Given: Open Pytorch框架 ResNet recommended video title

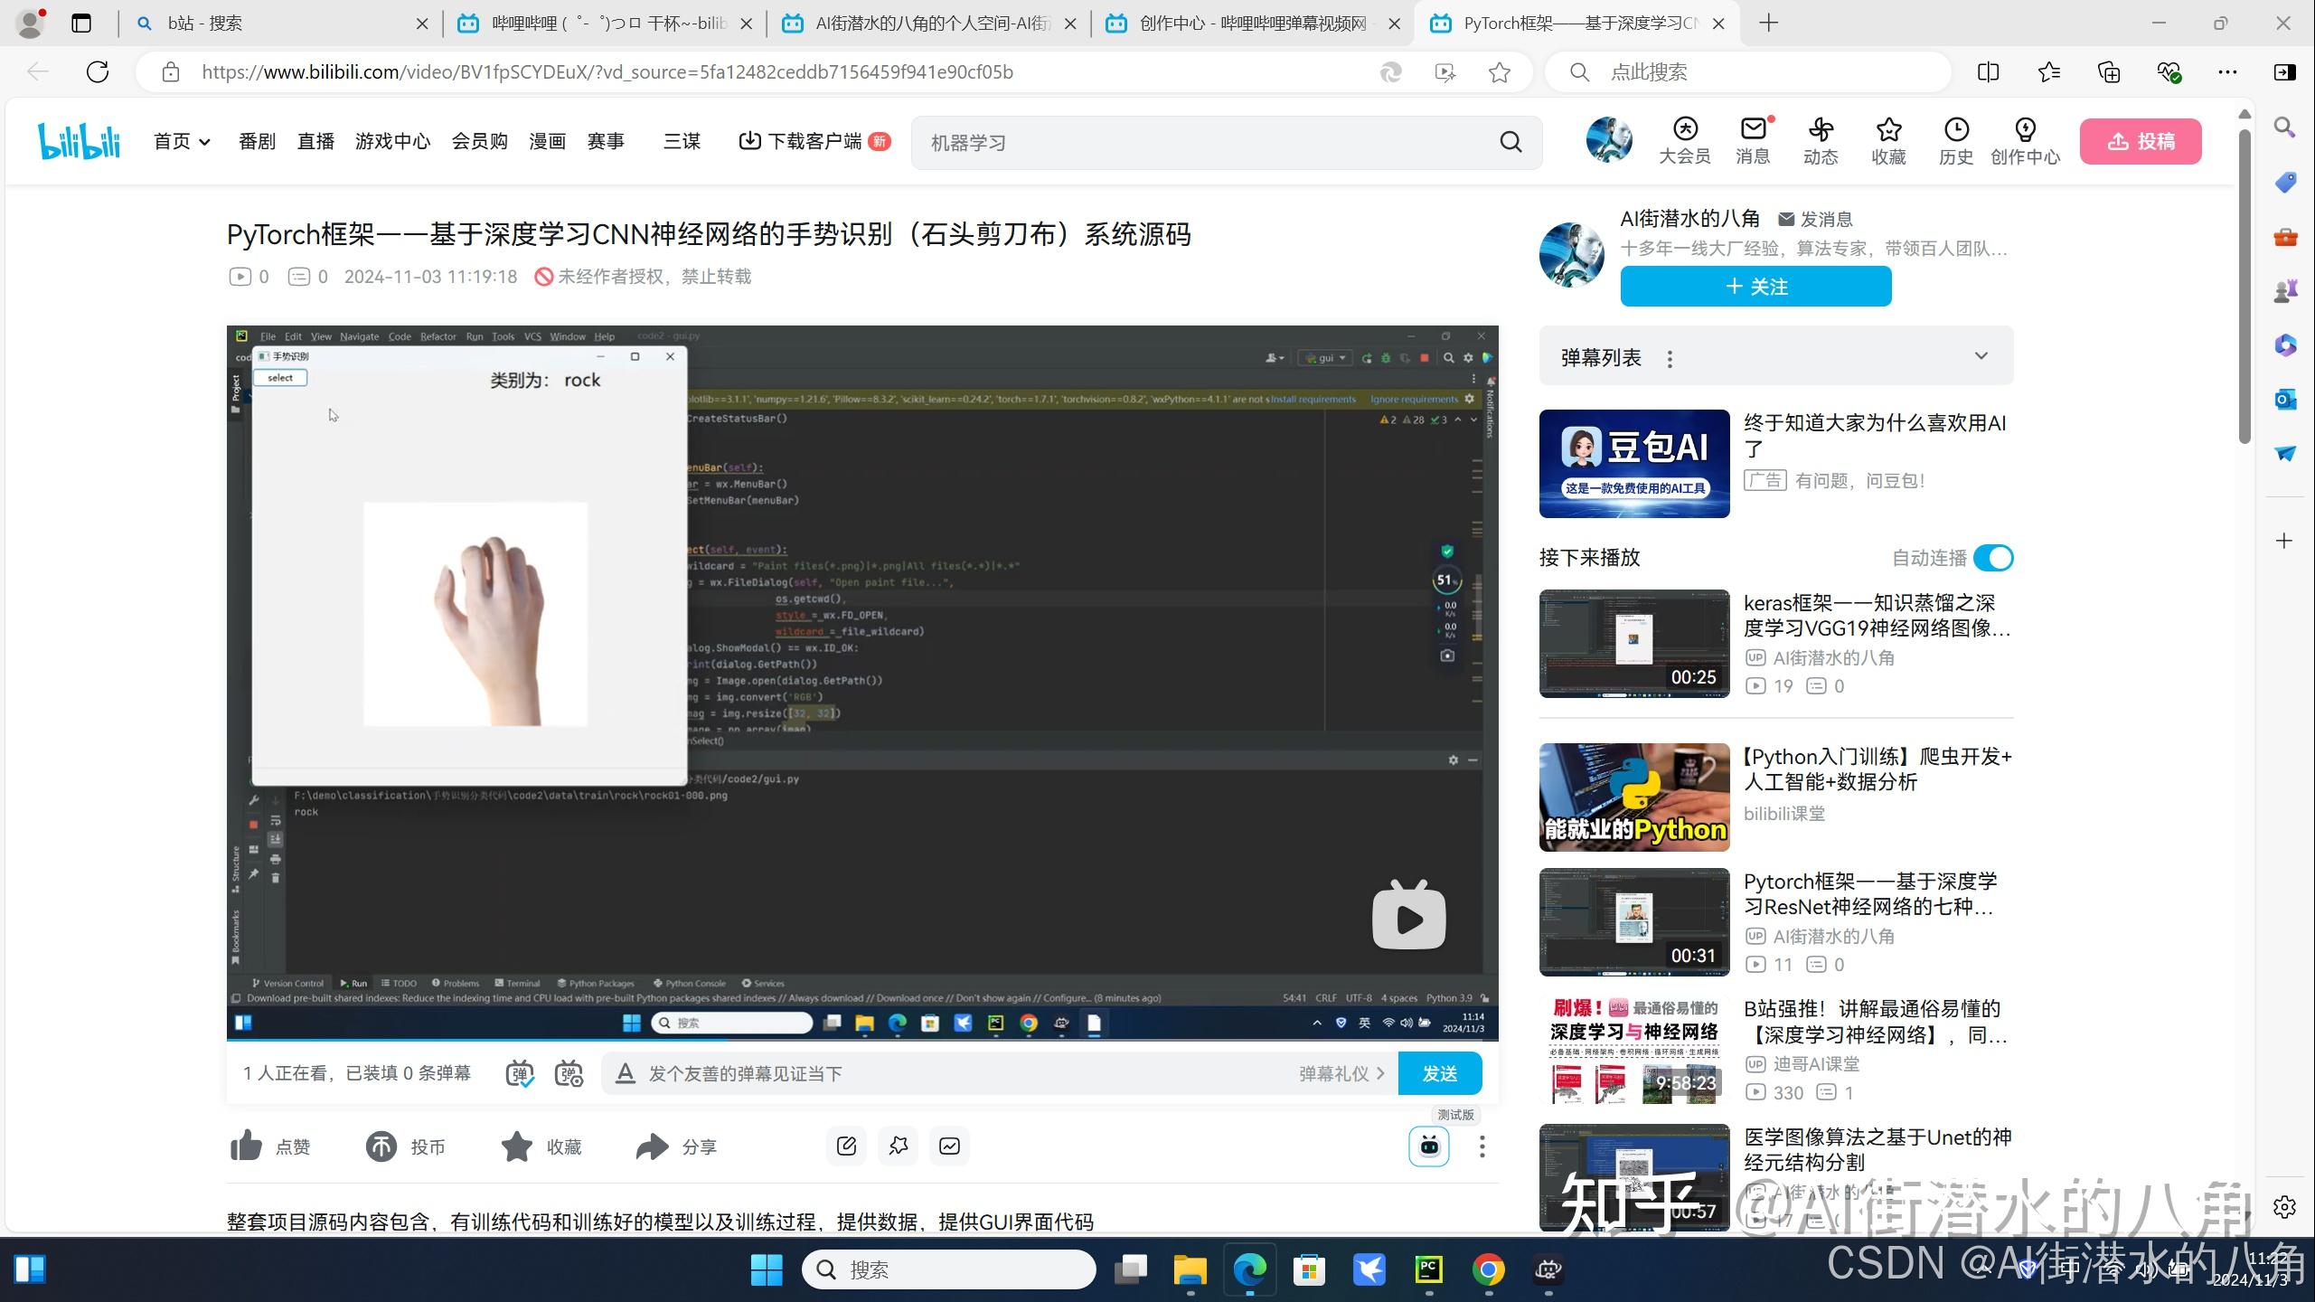Looking at the screenshot, I should 1869,893.
